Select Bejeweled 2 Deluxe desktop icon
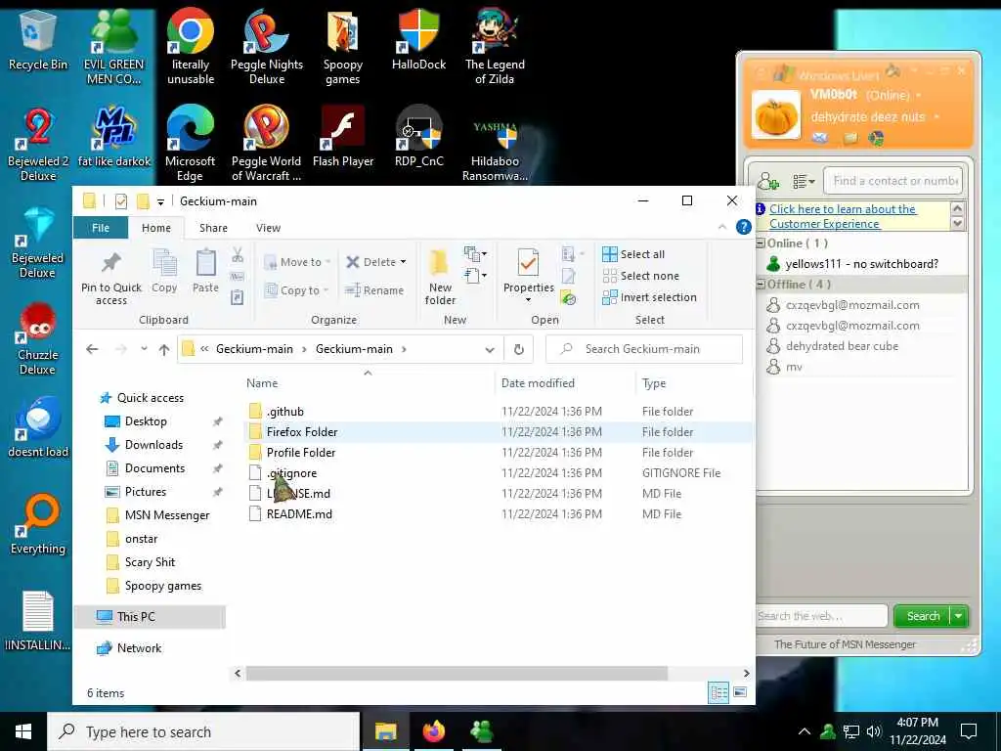Screen dimensions: 1001x751 point(38,145)
